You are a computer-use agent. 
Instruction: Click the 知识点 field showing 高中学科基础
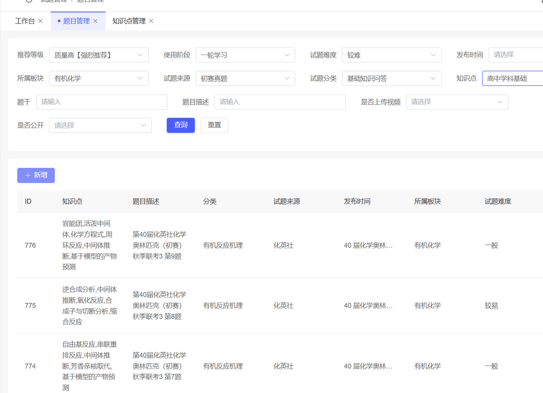tap(512, 79)
